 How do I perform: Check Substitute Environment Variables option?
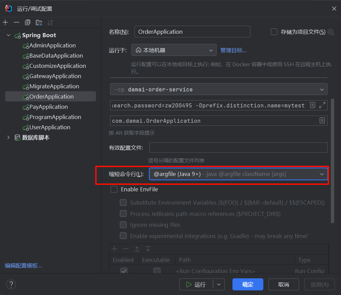tap(123, 203)
